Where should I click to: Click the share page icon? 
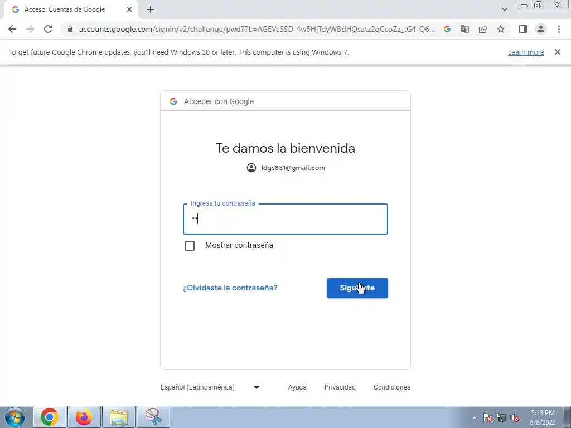tap(483, 29)
